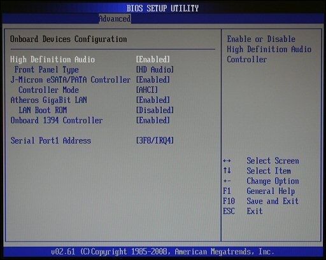
Task: Open Front Panel Type HD Audio option
Action: (155, 70)
